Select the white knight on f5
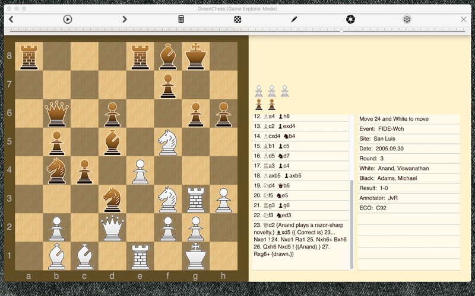 click(168, 142)
